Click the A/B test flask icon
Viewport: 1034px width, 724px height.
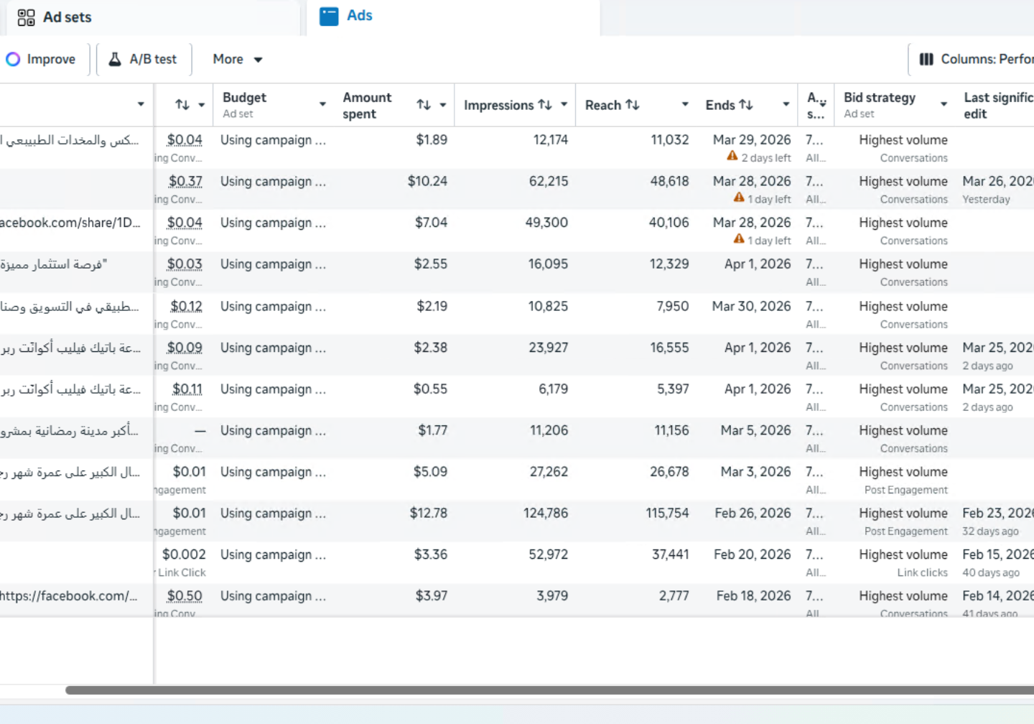115,59
